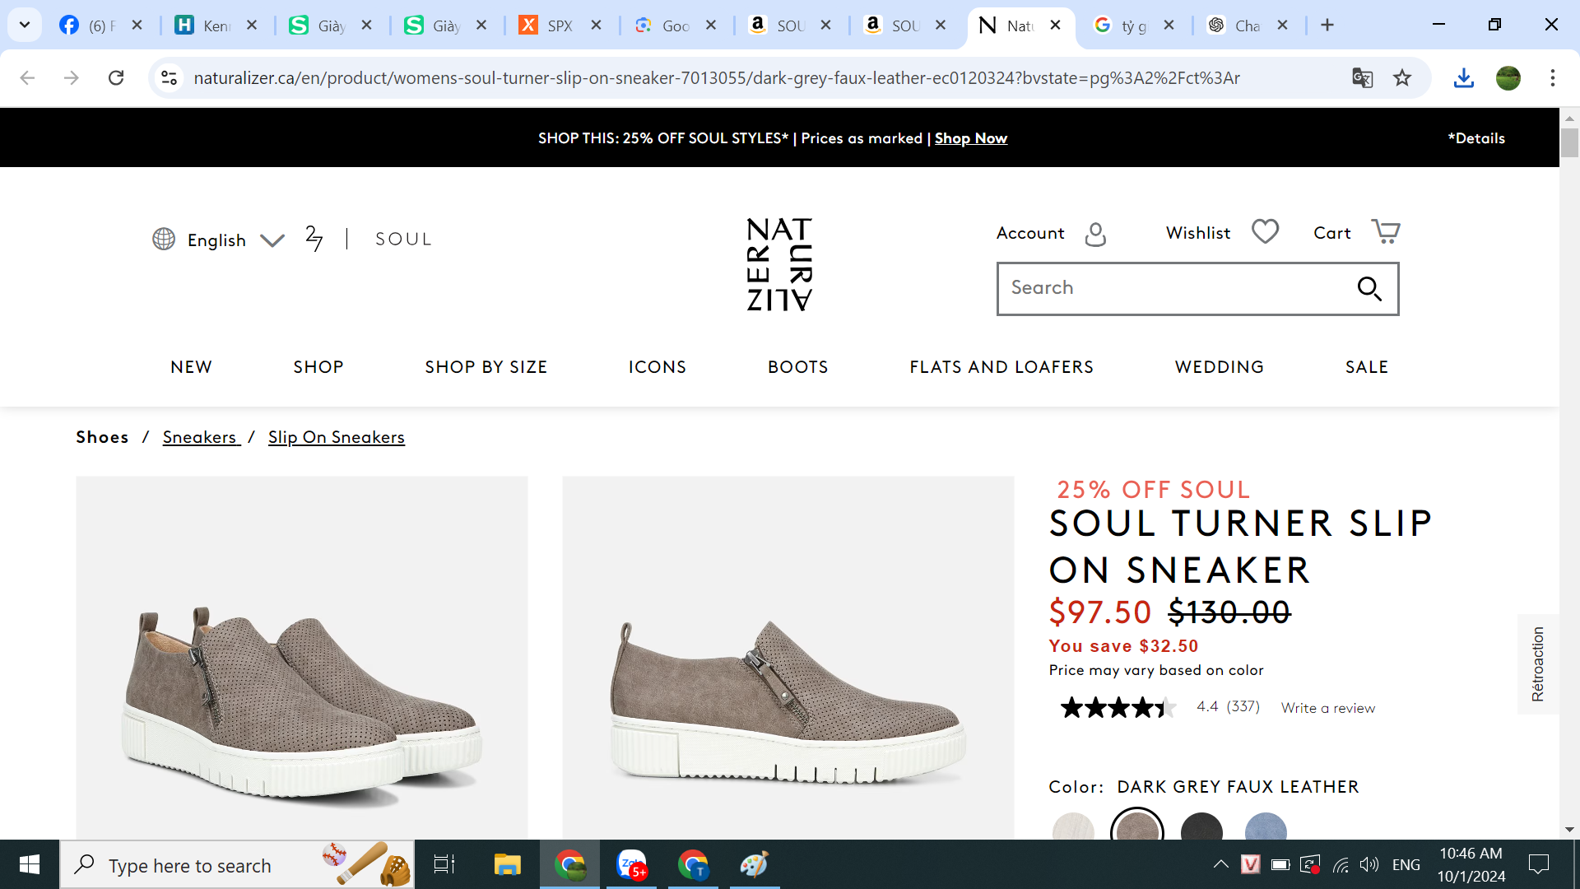Select the dark grey color swatch
The image size is (1580, 889).
[1137, 828]
